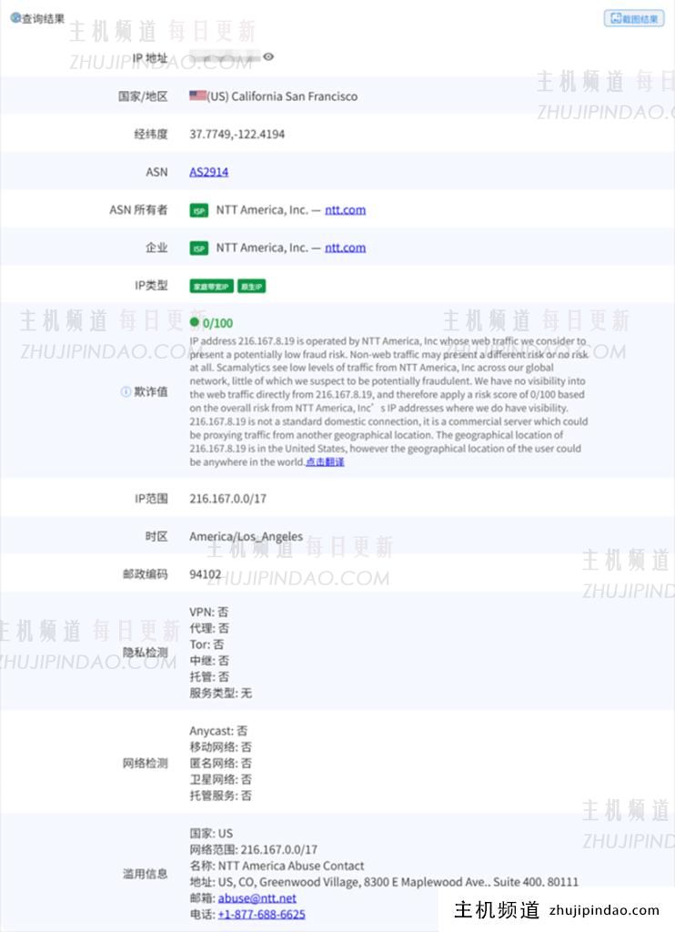Click the 服务类型: 无 line
Screen dimensions: 675x932
(220, 693)
